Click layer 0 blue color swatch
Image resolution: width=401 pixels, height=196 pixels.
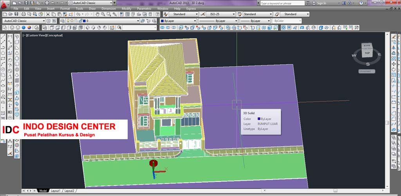[x=84, y=21]
